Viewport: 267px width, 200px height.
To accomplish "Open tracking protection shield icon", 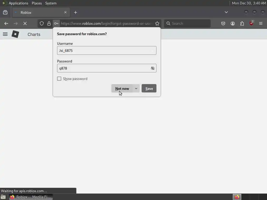I will 42,23.
